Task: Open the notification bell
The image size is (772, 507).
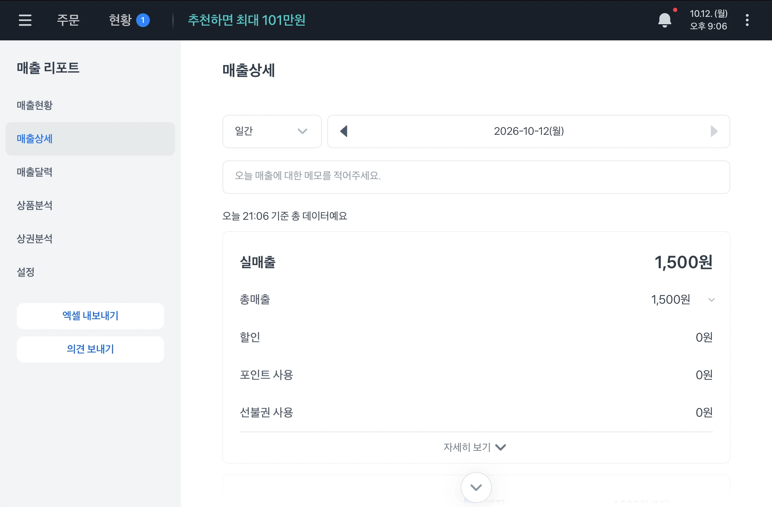Action: pyautogui.click(x=665, y=20)
